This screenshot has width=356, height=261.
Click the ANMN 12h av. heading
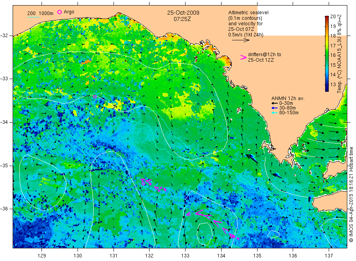click(288, 98)
